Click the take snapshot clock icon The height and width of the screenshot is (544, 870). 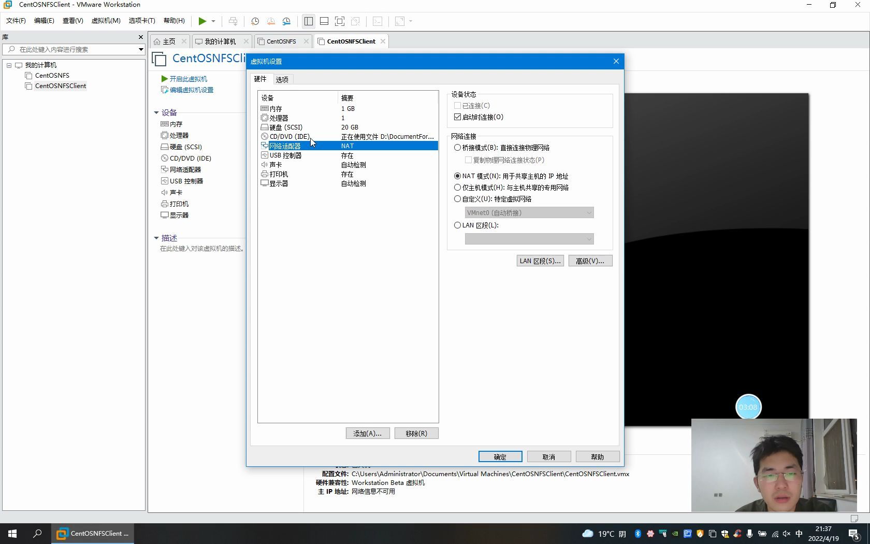click(255, 21)
